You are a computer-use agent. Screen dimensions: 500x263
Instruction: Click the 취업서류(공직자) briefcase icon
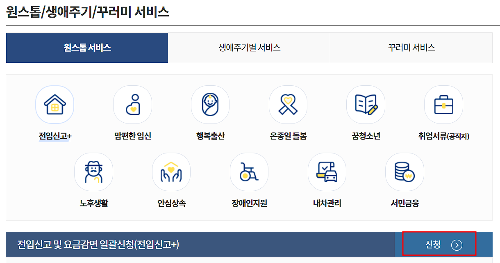[443, 105]
